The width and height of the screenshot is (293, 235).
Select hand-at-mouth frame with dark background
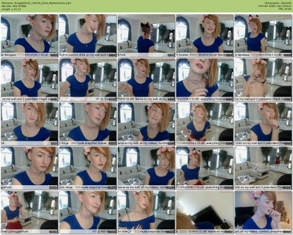[263, 212]
